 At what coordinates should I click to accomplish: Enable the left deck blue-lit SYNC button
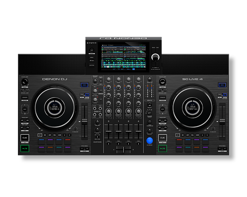pos(87,95)
